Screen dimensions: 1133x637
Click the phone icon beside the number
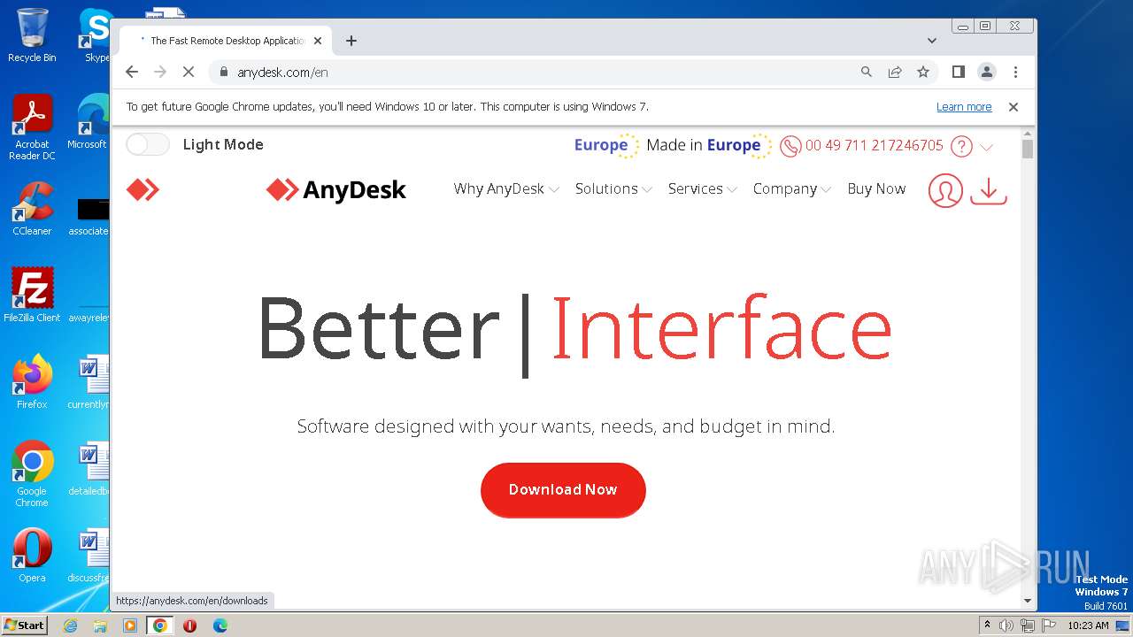pyautogui.click(x=790, y=146)
